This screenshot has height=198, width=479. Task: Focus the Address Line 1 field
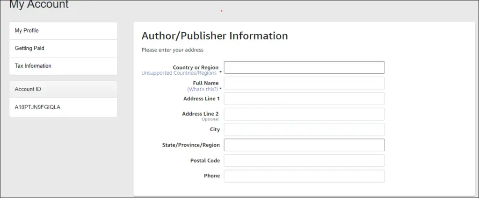point(304,99)
